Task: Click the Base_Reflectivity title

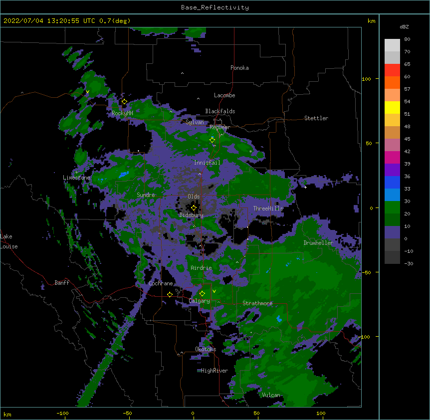Action: [215, 7]
